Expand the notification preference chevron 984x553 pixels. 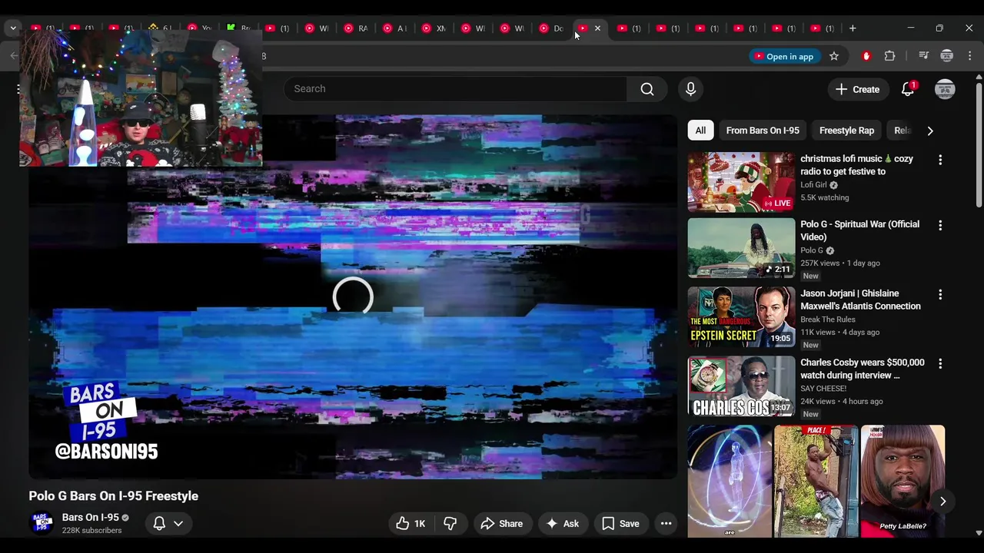pos(178,524)
